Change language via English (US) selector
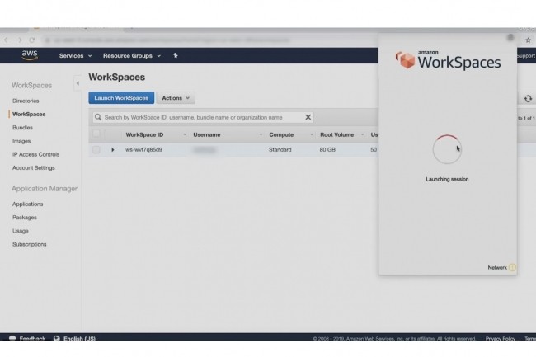This screenshot has height=357, width=536. click(x=74, y=338)
